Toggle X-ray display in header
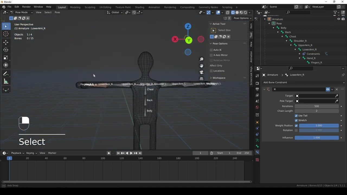Viewport: 347px width, 195px height. click(x=227, y=12)
